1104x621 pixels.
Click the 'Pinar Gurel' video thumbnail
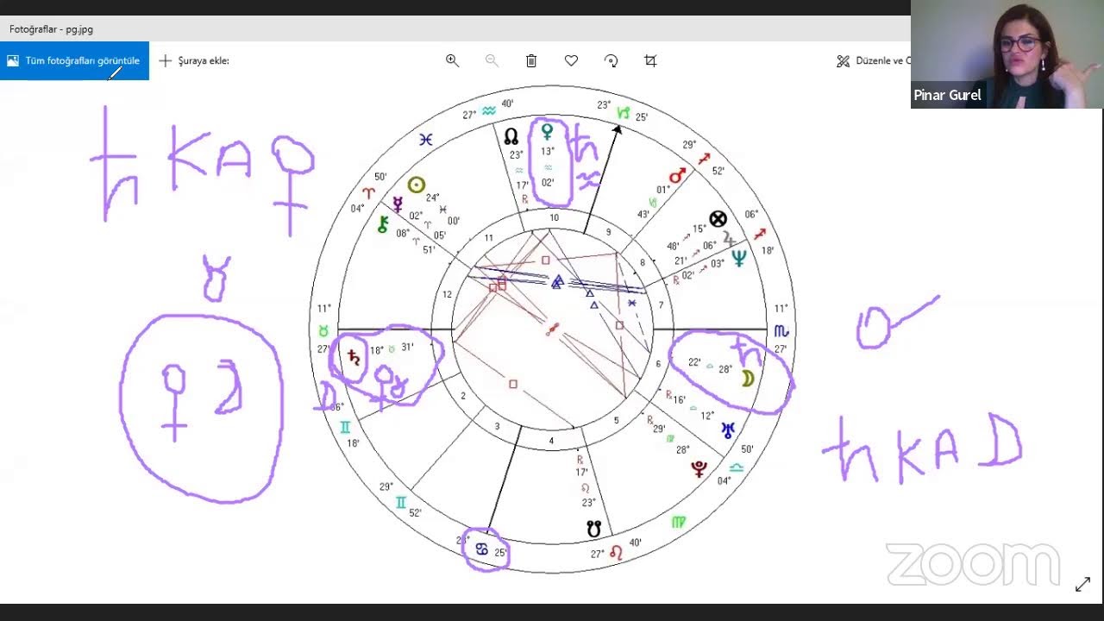coord(1007,53)
